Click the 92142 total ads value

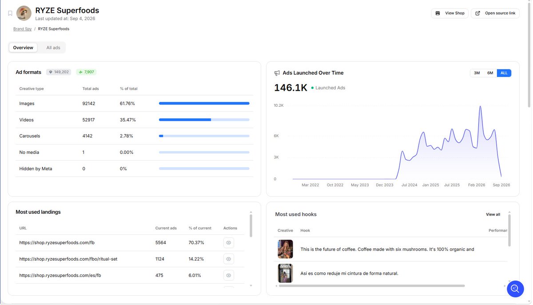click(x=89, y=104)
